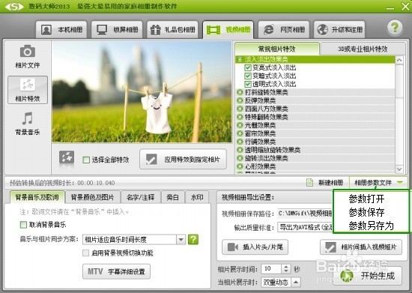
Task: Collapse the 淡入淡出效果类 group
Action: [240, 59]
